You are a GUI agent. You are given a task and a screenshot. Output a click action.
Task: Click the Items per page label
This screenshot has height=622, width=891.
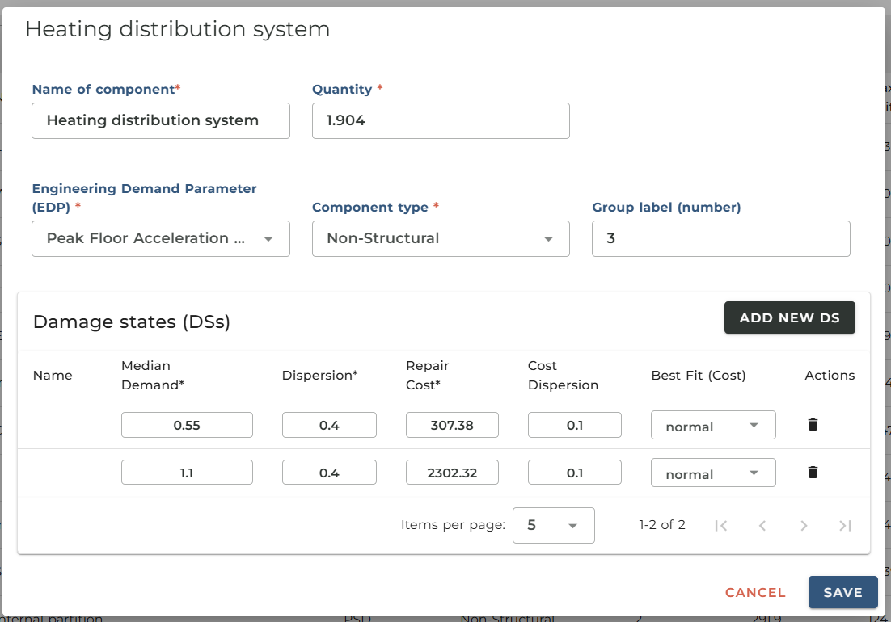coord(453,525)
